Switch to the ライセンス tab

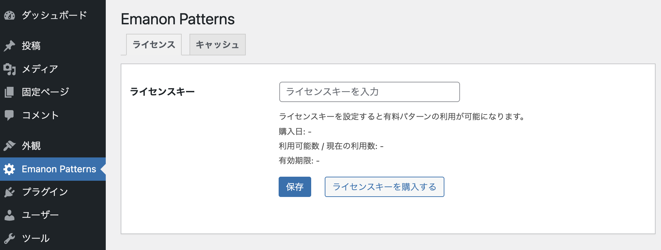coord(154,45)
